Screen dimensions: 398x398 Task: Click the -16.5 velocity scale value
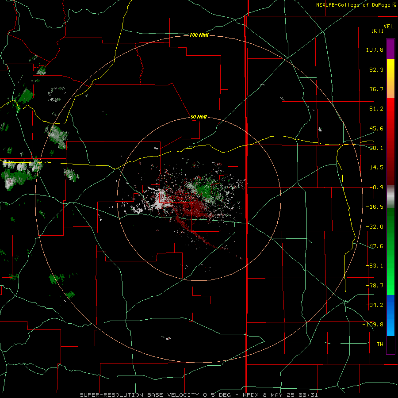[x=375, y=207]
